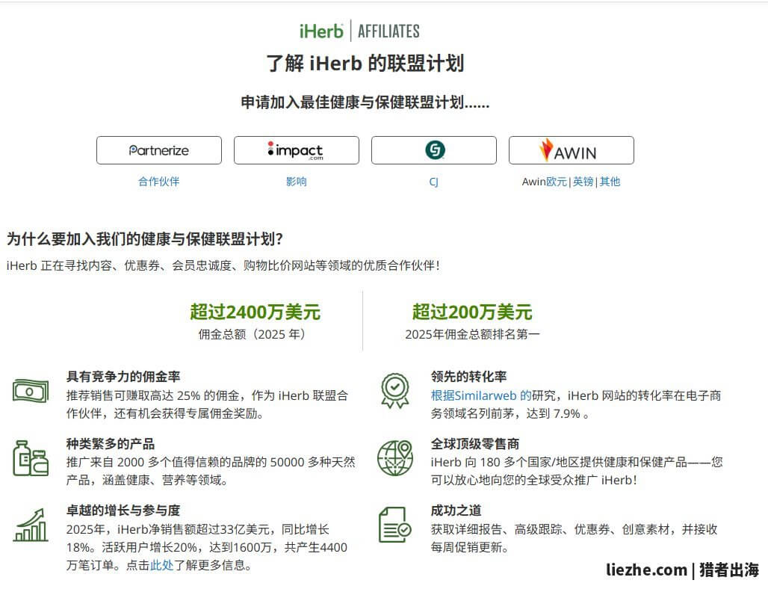Viewport: 768px width, 589px height.
Task: Click the globe with location pin icon
Action: click(395, 458)
